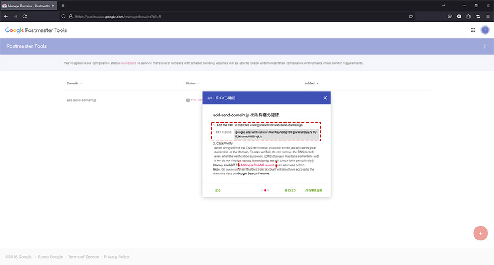Open the Google account avatar
The height and width of the screenshot is (265, 494).
tap(485, 30)
